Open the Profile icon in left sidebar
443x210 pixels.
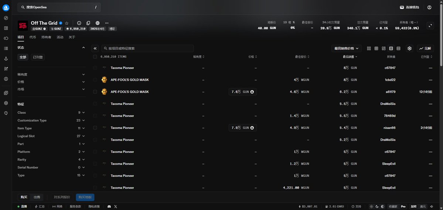(6, 79)
